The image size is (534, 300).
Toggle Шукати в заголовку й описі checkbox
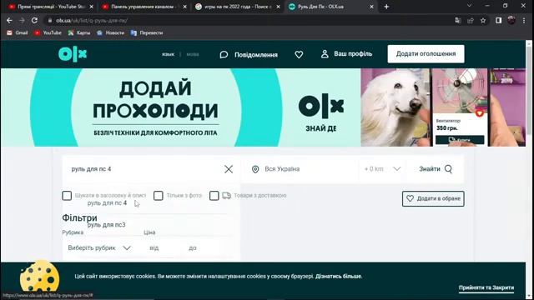pos(67,196)
